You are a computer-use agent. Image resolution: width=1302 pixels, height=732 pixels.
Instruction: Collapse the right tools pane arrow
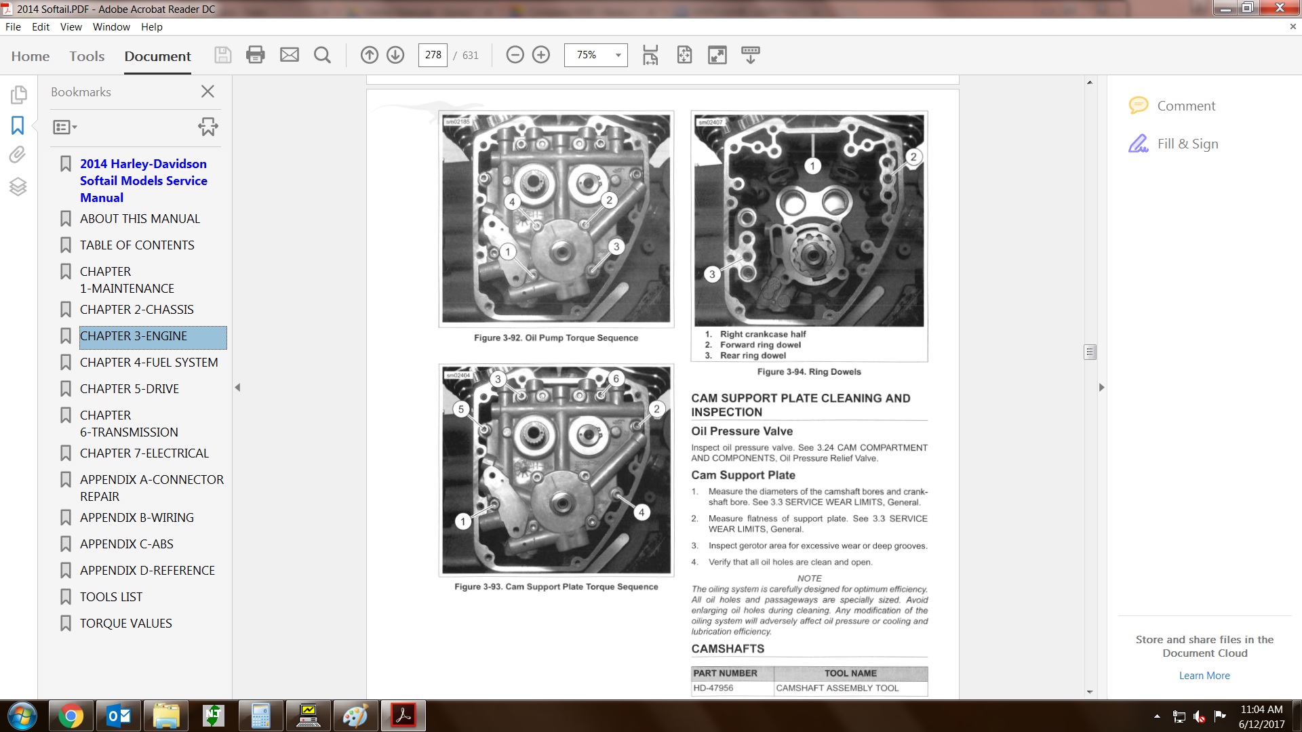tap(1101, 388)
